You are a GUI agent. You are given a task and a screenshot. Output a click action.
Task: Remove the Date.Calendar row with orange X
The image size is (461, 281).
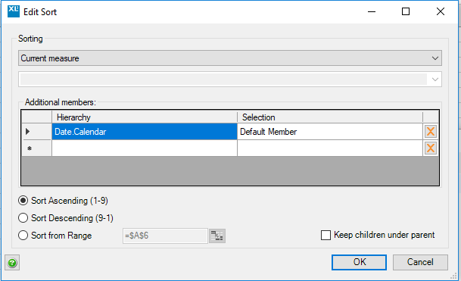431,132
